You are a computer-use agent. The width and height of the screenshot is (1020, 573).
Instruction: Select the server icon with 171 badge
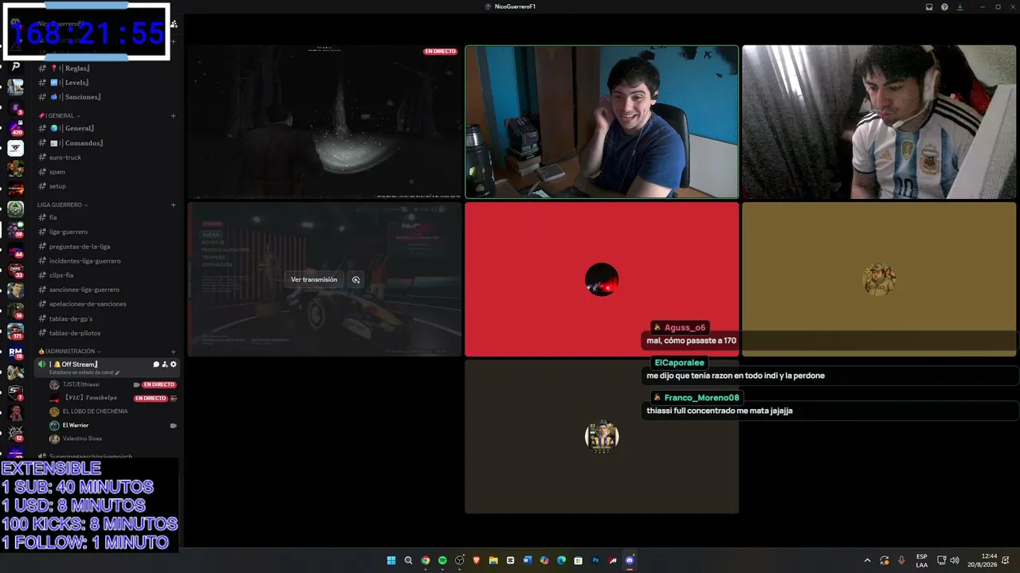[x=15, y=331]
